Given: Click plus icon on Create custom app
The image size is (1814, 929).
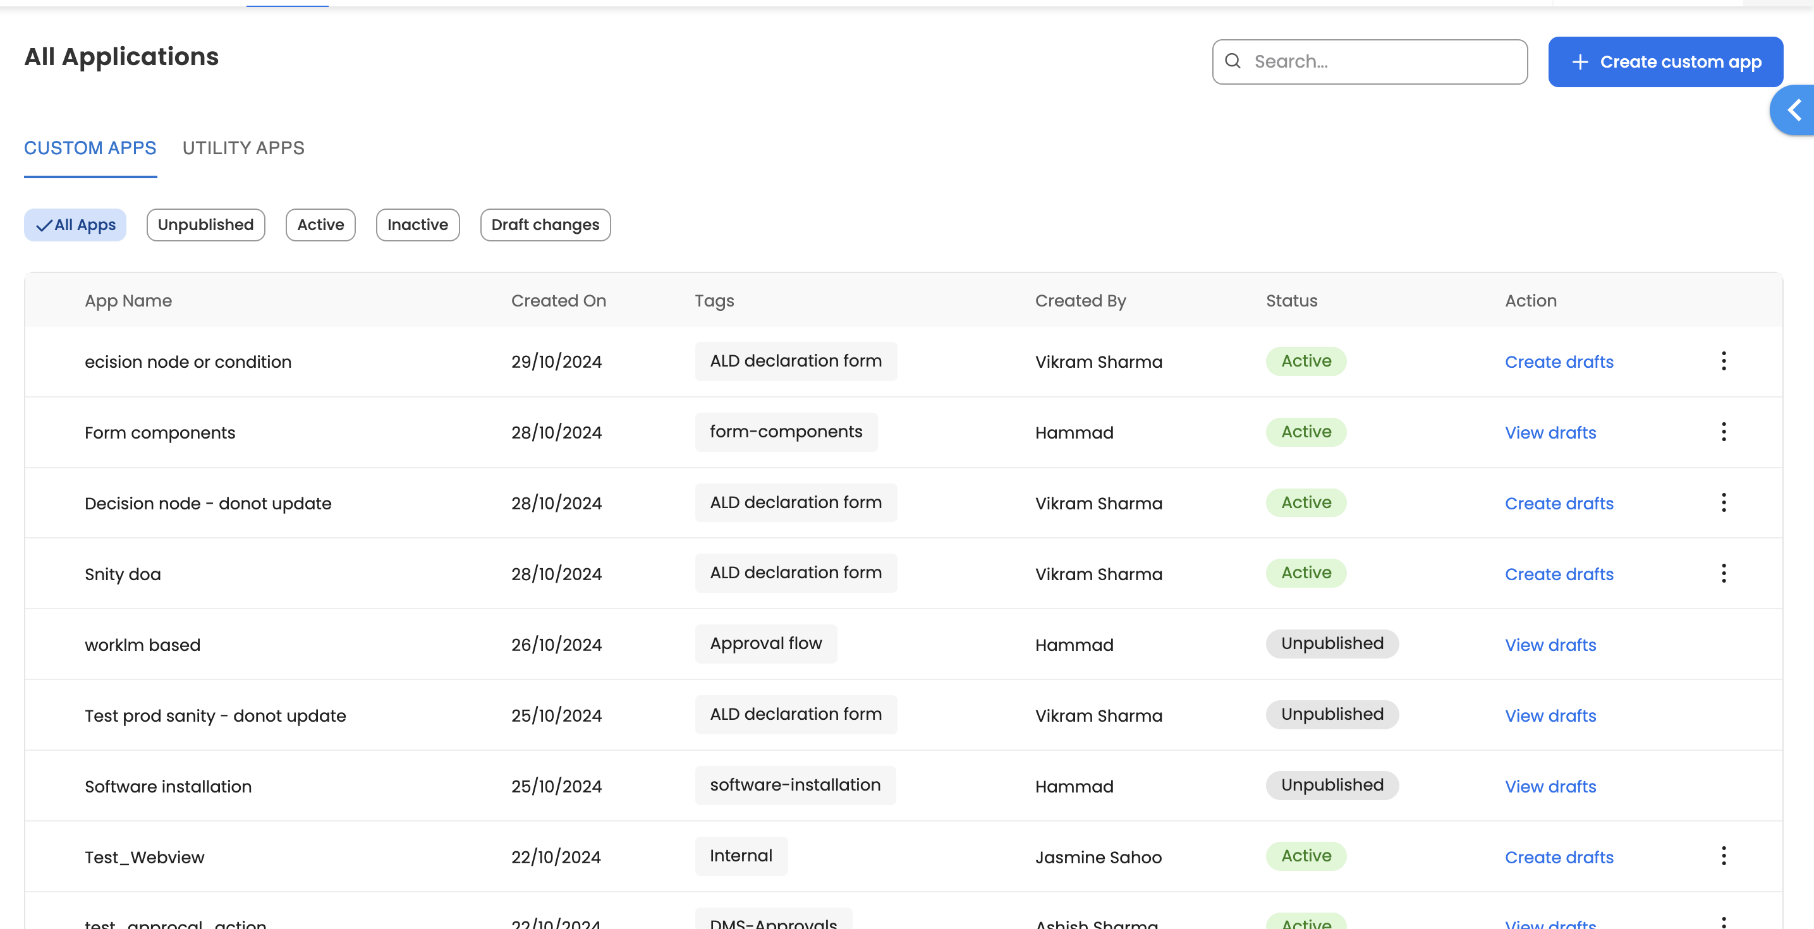Looking at the screenshot, I should (x=1580, y=62).
